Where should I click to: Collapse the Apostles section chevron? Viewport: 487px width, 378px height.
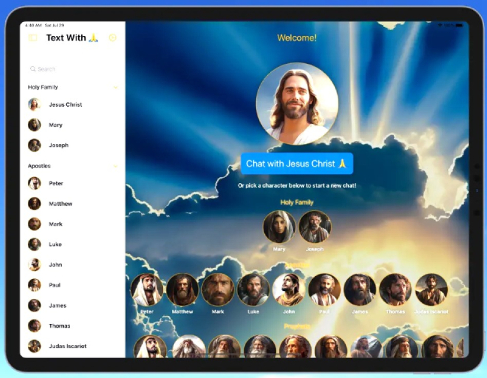[x=116, y=166]
